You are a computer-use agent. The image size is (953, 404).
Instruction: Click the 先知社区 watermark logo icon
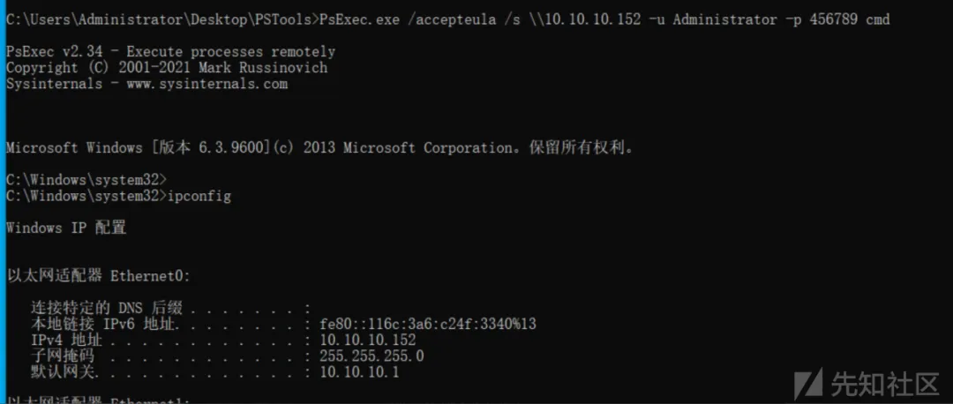809,383
